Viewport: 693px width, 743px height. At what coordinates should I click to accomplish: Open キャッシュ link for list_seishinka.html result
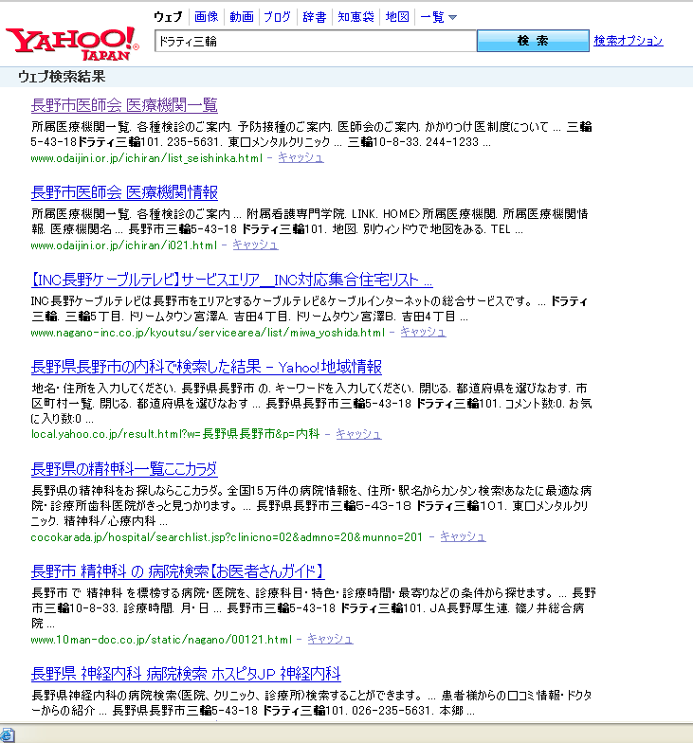click(x=301, y=157)
